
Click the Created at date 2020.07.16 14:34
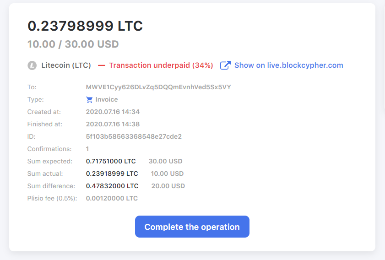(113, 112)
